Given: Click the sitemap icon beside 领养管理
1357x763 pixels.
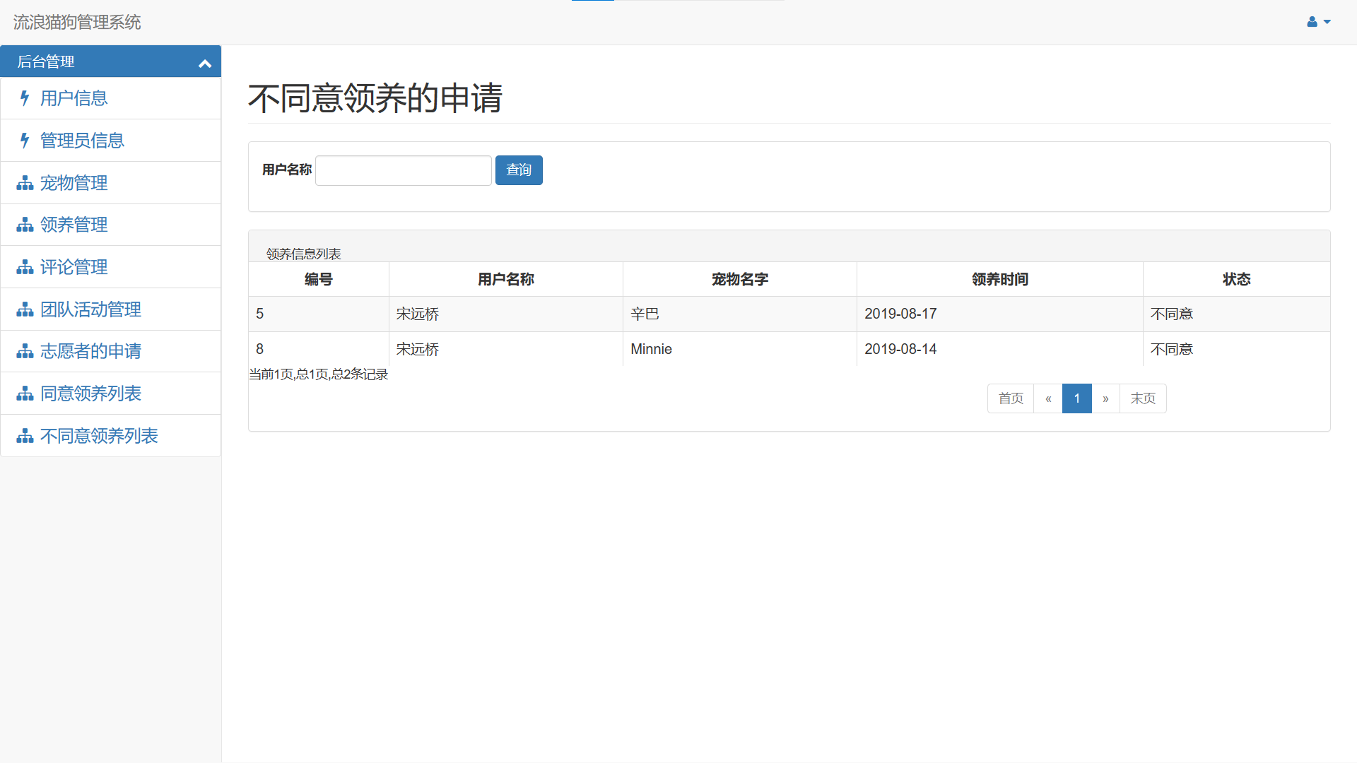Looking at the screenshot, I should tap(25, 225).
